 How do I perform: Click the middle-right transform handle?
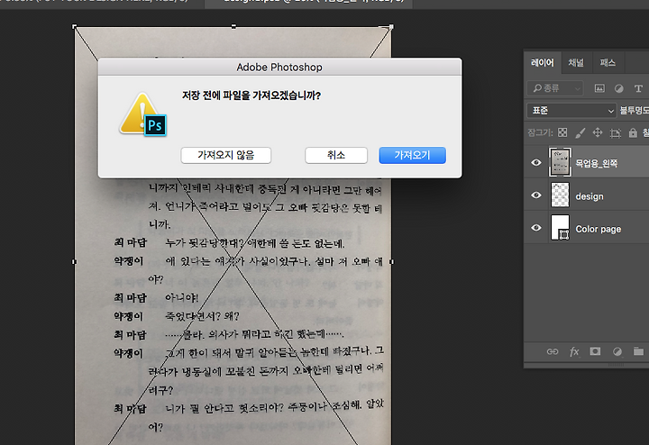point(392,262)
